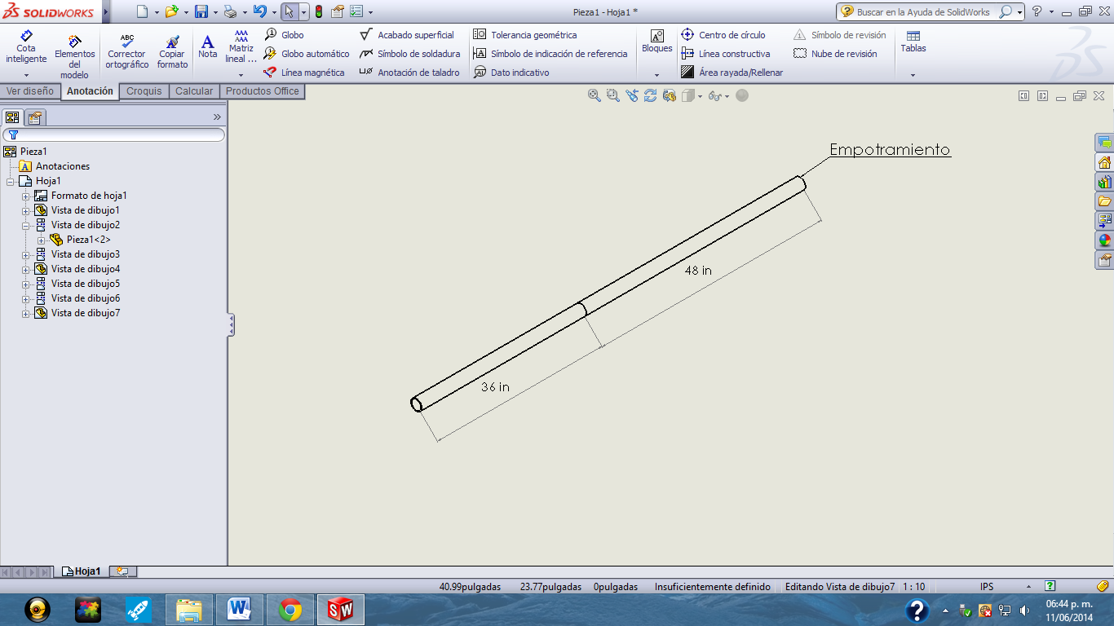
Task: Switch to FeatureManager tree tab
Action: [12, 117]
